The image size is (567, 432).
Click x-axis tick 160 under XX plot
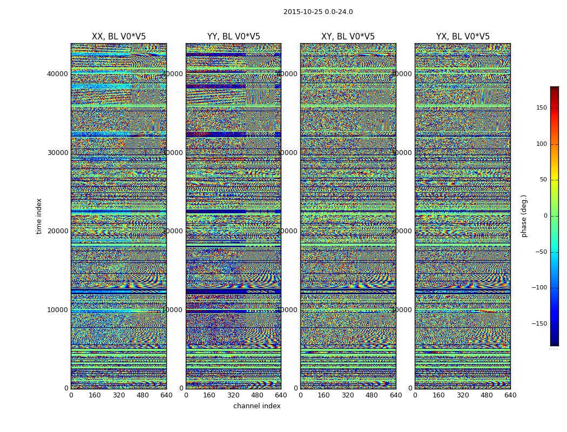pos(94,395)
